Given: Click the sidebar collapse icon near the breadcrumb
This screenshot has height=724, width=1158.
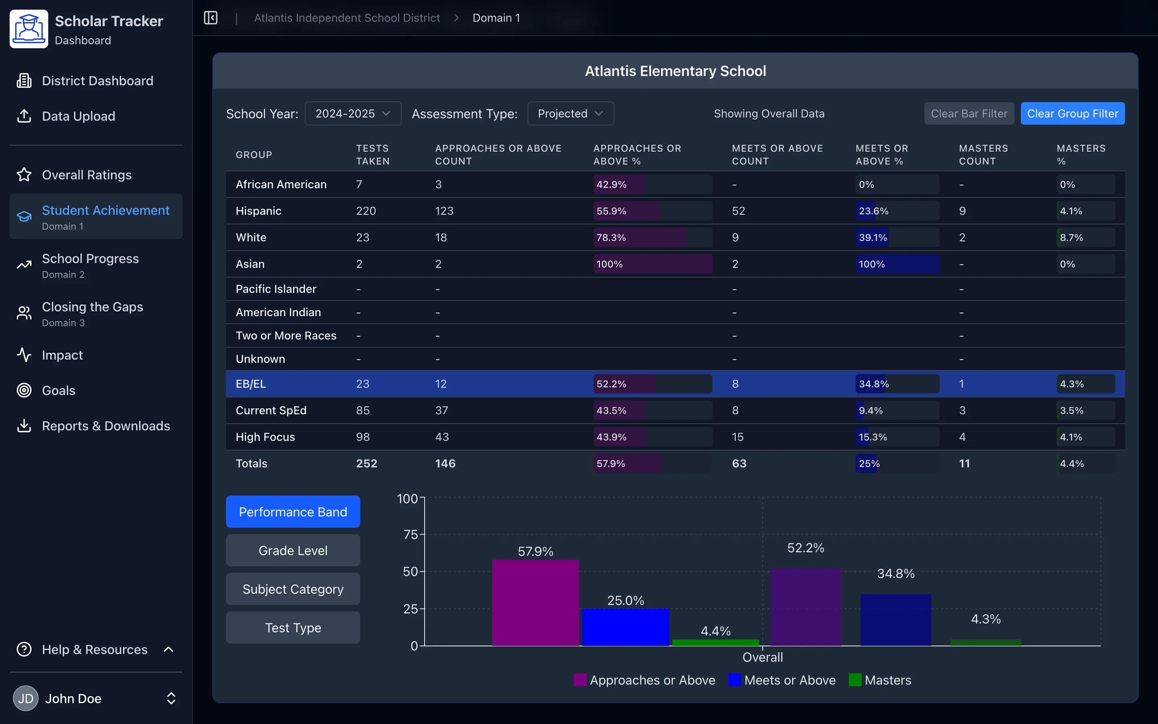Looking at the screenshot, I should point(210,18).
